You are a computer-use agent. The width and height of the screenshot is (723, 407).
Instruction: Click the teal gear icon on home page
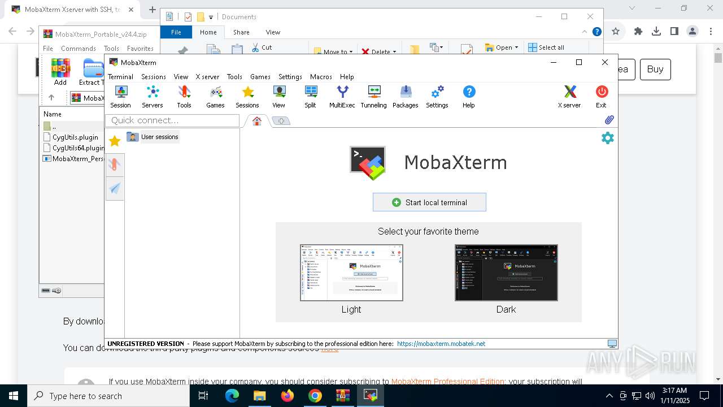click(608, 138)
